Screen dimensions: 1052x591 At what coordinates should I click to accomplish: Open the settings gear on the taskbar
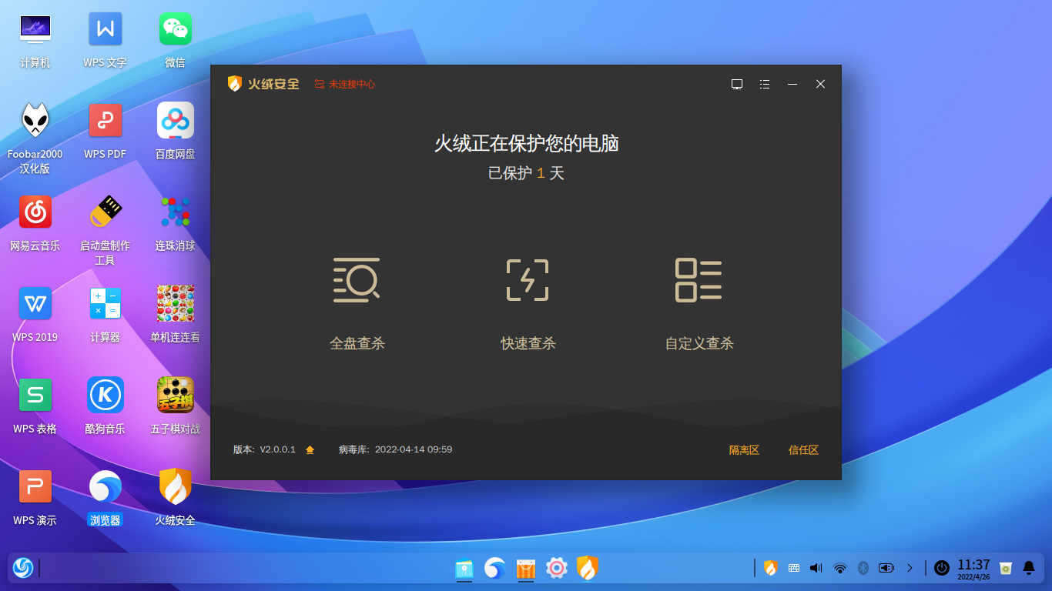[555, 568]
